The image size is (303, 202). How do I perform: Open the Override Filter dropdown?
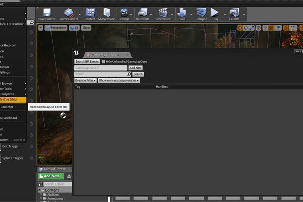pyautogui.click(x=85, y=80)
